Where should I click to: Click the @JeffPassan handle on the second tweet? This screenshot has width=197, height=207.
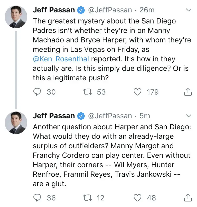[x=110, y=116]
